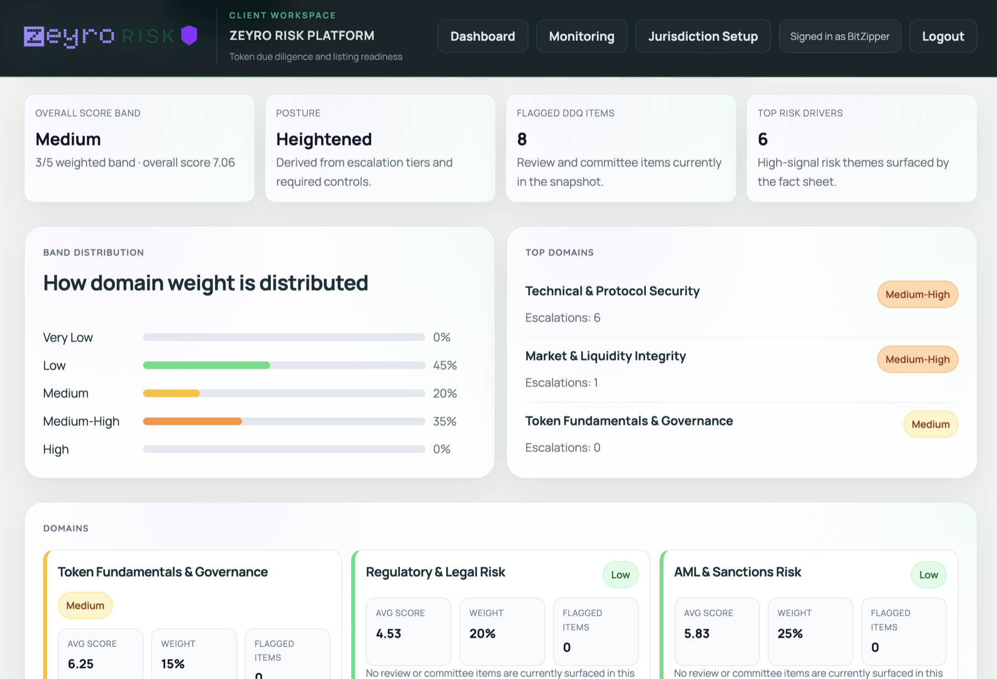Click the green Low distribution bar at 45%
The image size is (997, 679).
pyautogui.click(x=206, y=365)
